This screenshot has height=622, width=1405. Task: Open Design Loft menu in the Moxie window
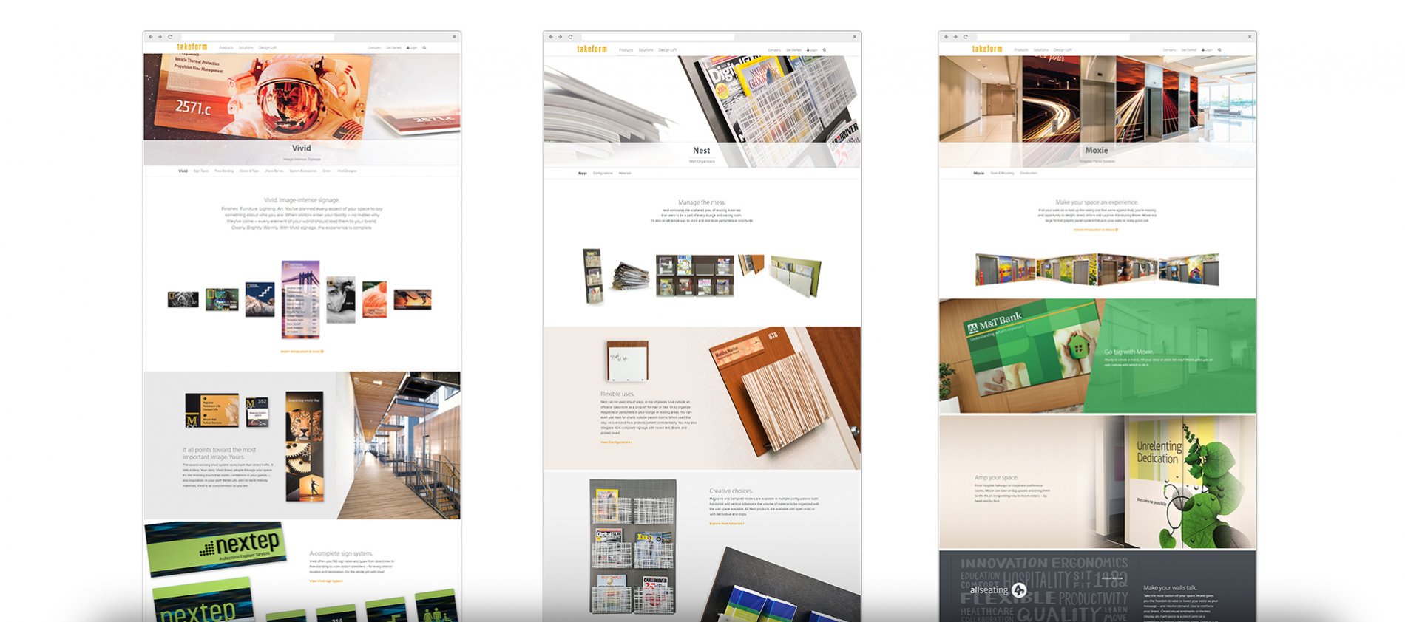[x=1063, y=50]
